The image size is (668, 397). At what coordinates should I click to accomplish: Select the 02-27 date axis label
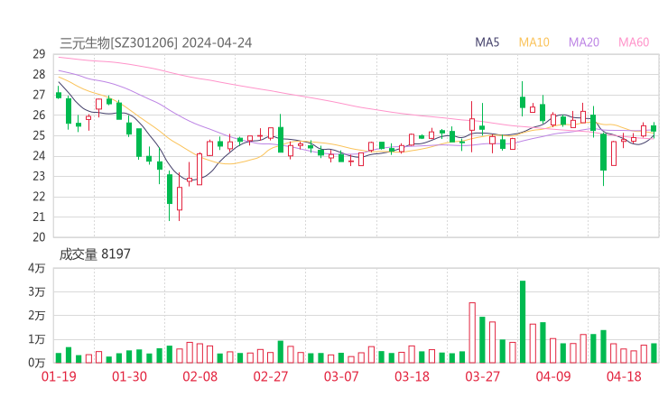[271, 377]
